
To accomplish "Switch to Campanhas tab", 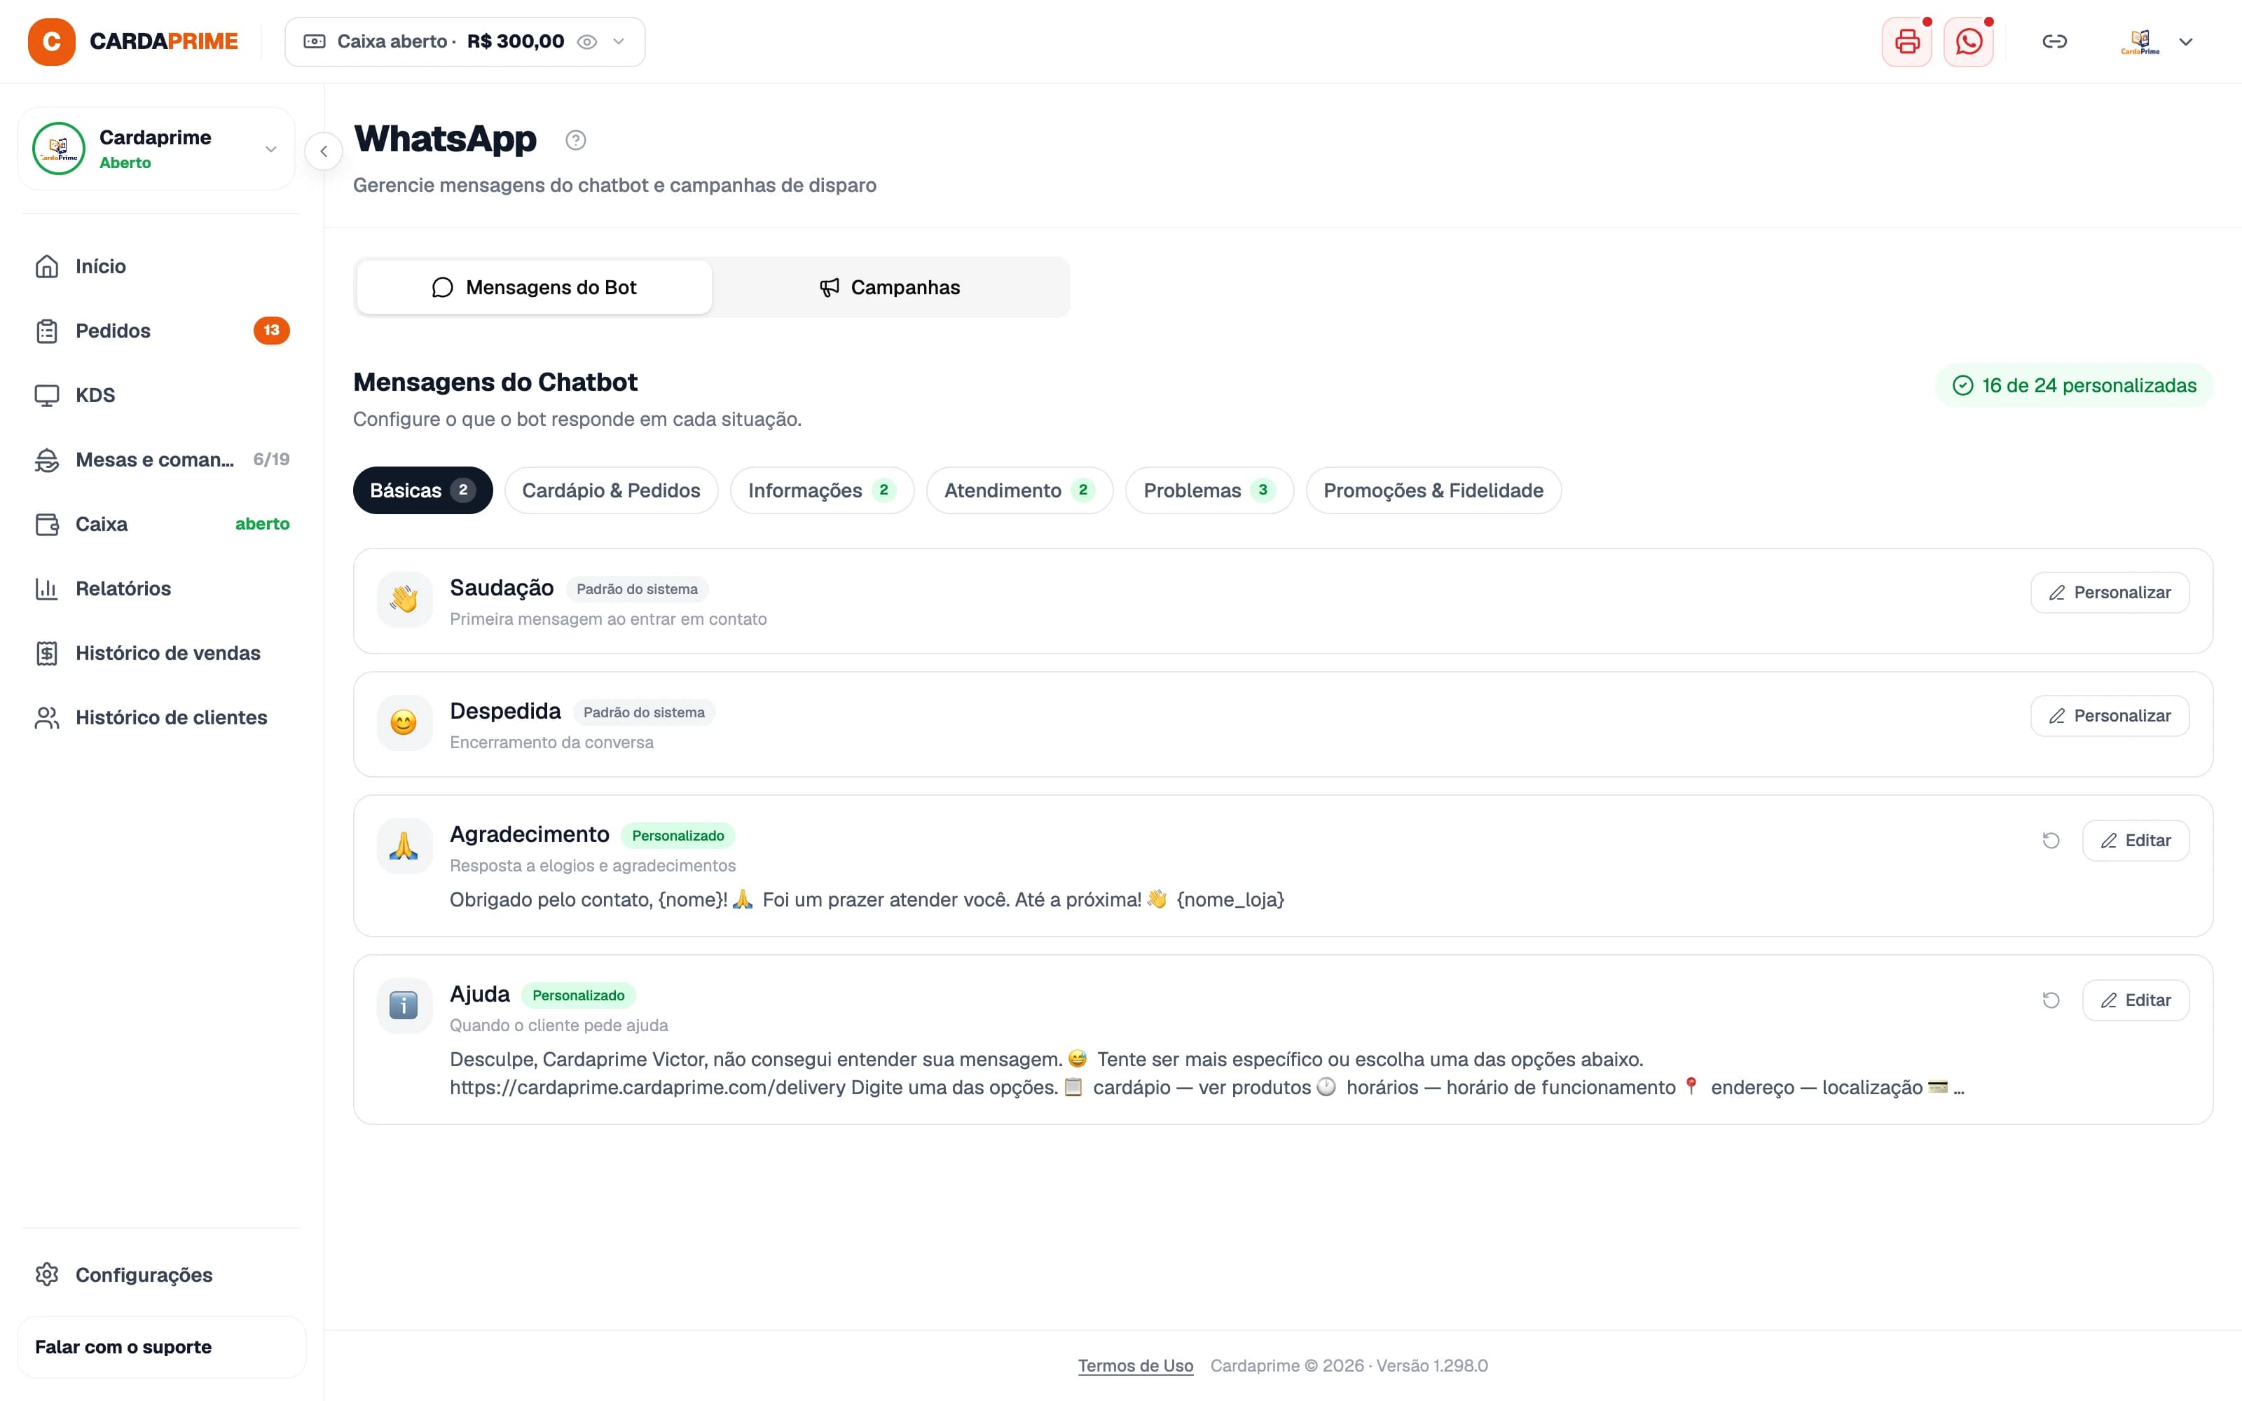I will click(x=889, y=287).
